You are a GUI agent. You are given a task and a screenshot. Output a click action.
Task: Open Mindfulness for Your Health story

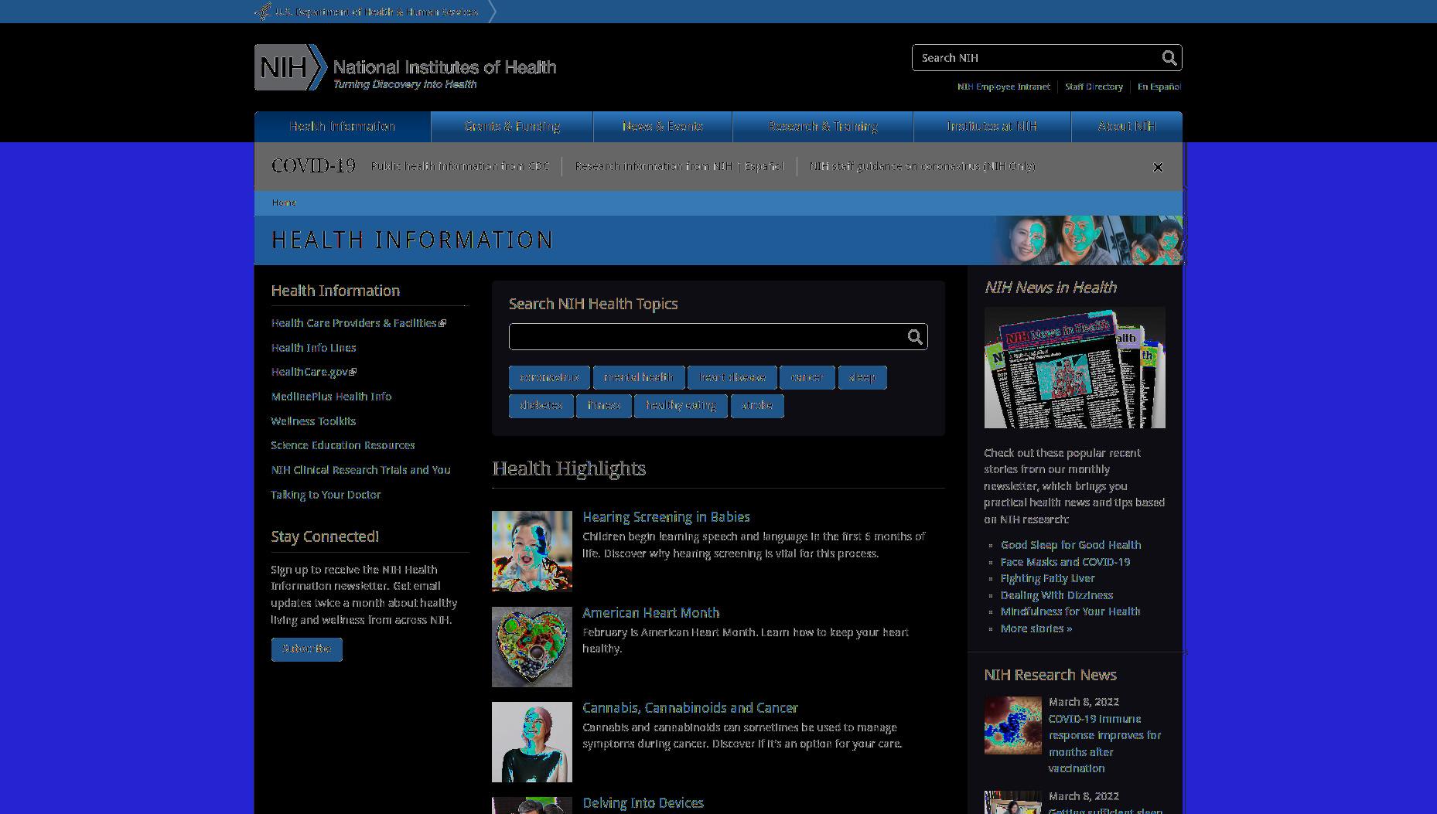1070,611
